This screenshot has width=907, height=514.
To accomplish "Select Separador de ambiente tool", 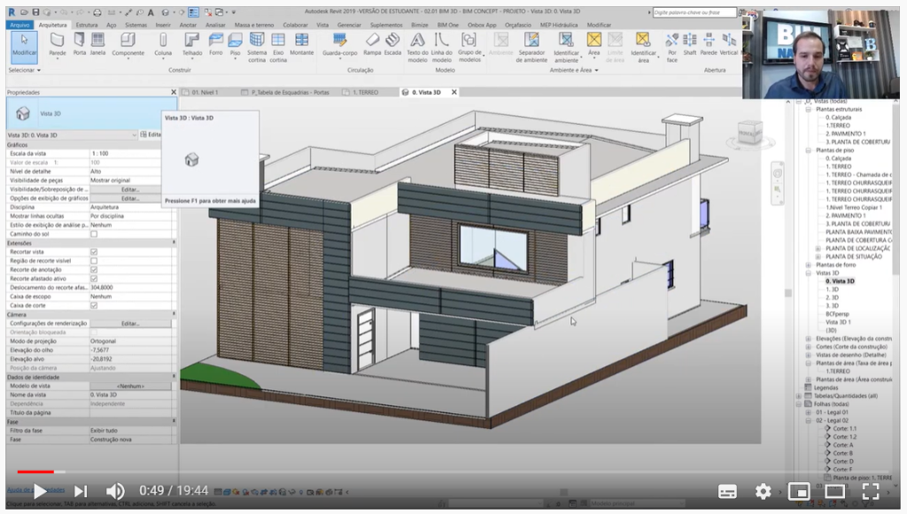I will pyautogui.click(x=531, y=48).
